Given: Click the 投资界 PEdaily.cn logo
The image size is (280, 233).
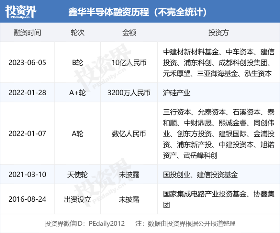Looking at the screenshot, I should pyautogui.click(x=21, y=12).
